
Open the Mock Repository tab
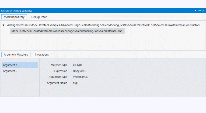point(14,17)
